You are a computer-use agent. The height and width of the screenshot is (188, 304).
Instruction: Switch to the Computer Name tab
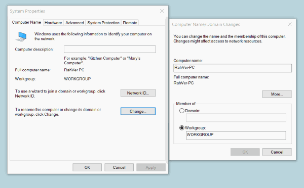tap(26, 22)
